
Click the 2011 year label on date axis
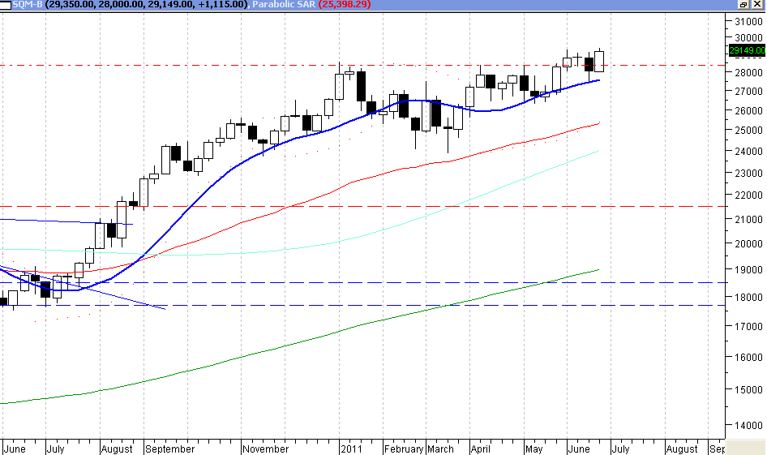click(x=351, y=449)
